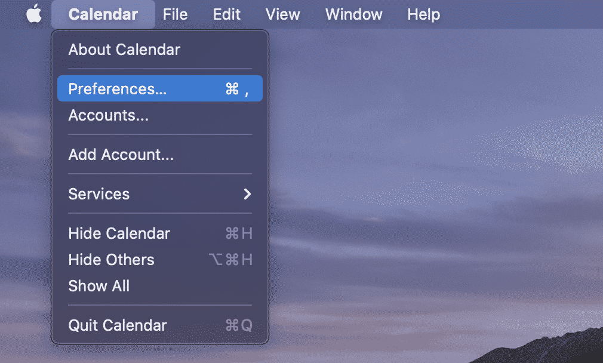Image resolution: width=603 pixels, height=363 pixels.
Task: Open Accounts… from the Calendar menu
Action: [160, 115]
